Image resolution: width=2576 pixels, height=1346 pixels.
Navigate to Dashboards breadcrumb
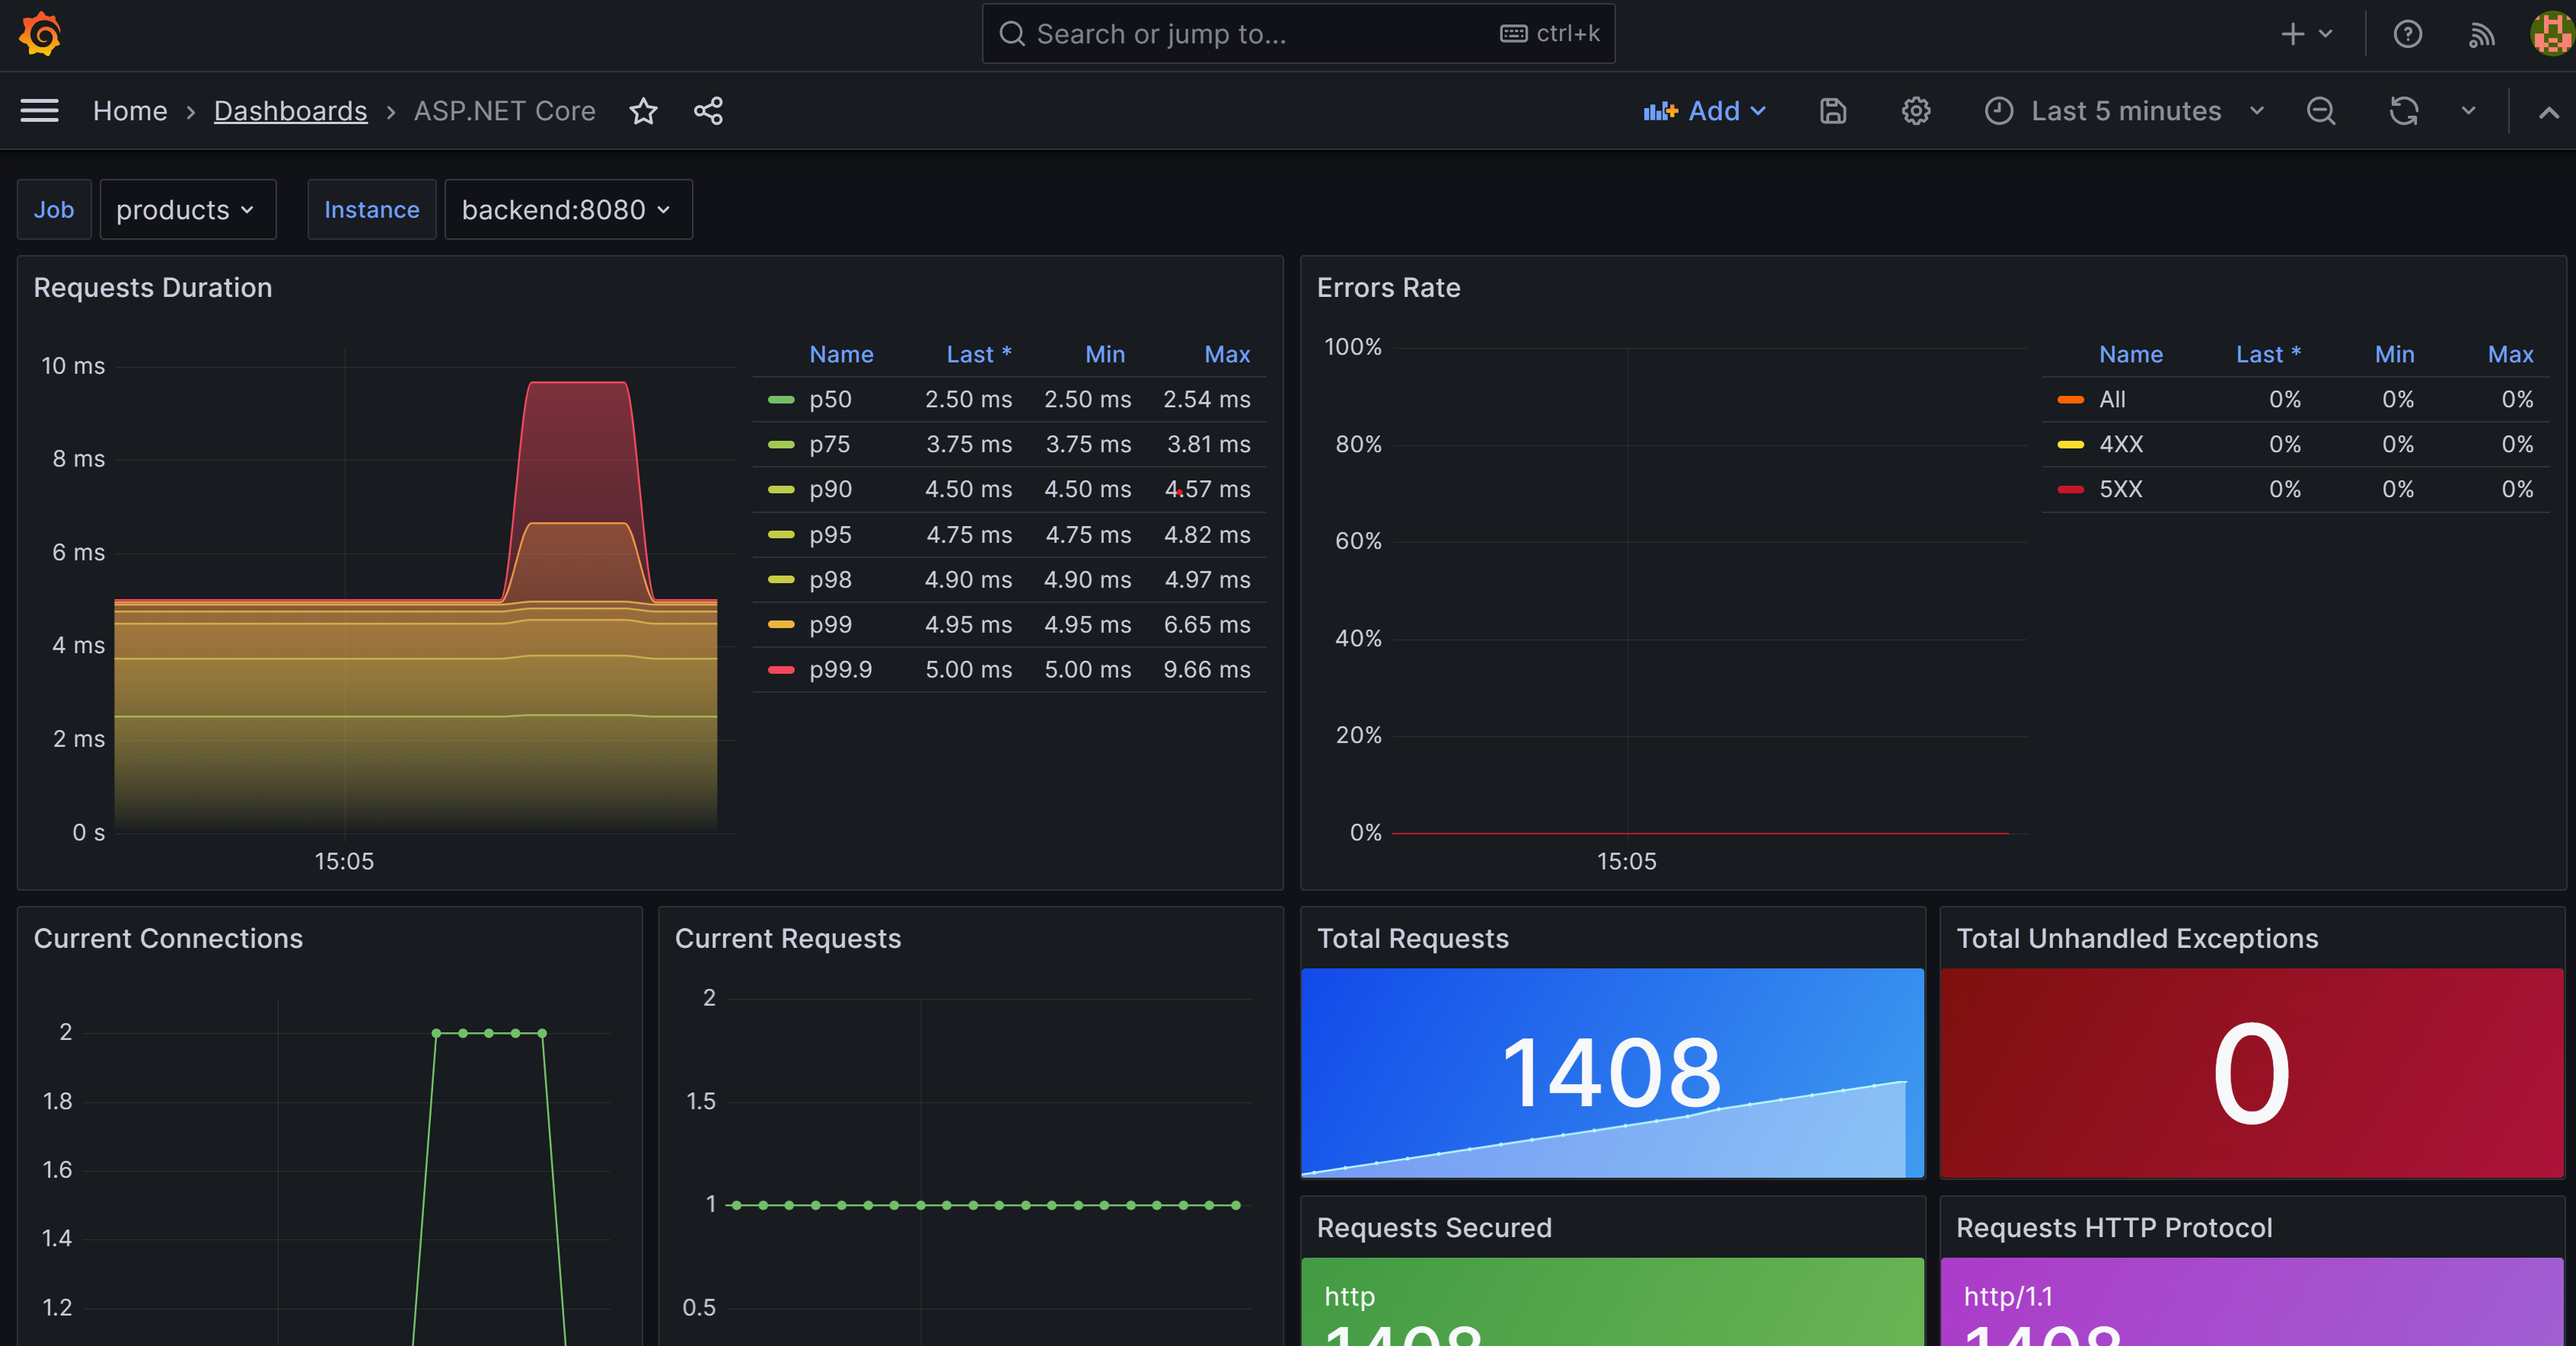click(290, 111)
